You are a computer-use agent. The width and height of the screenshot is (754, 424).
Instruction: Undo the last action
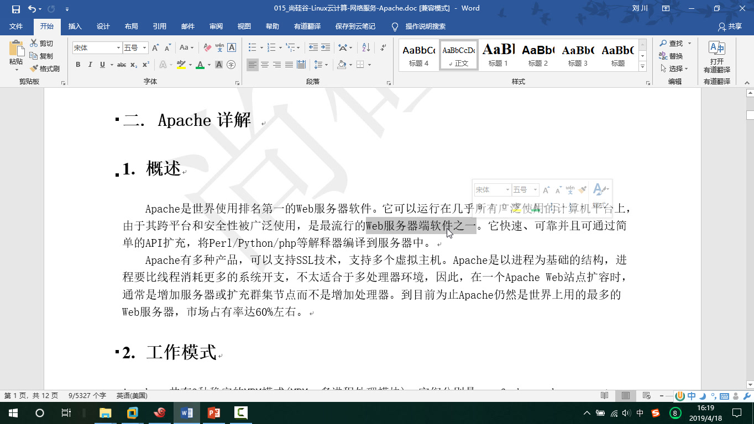coord(32,9)
